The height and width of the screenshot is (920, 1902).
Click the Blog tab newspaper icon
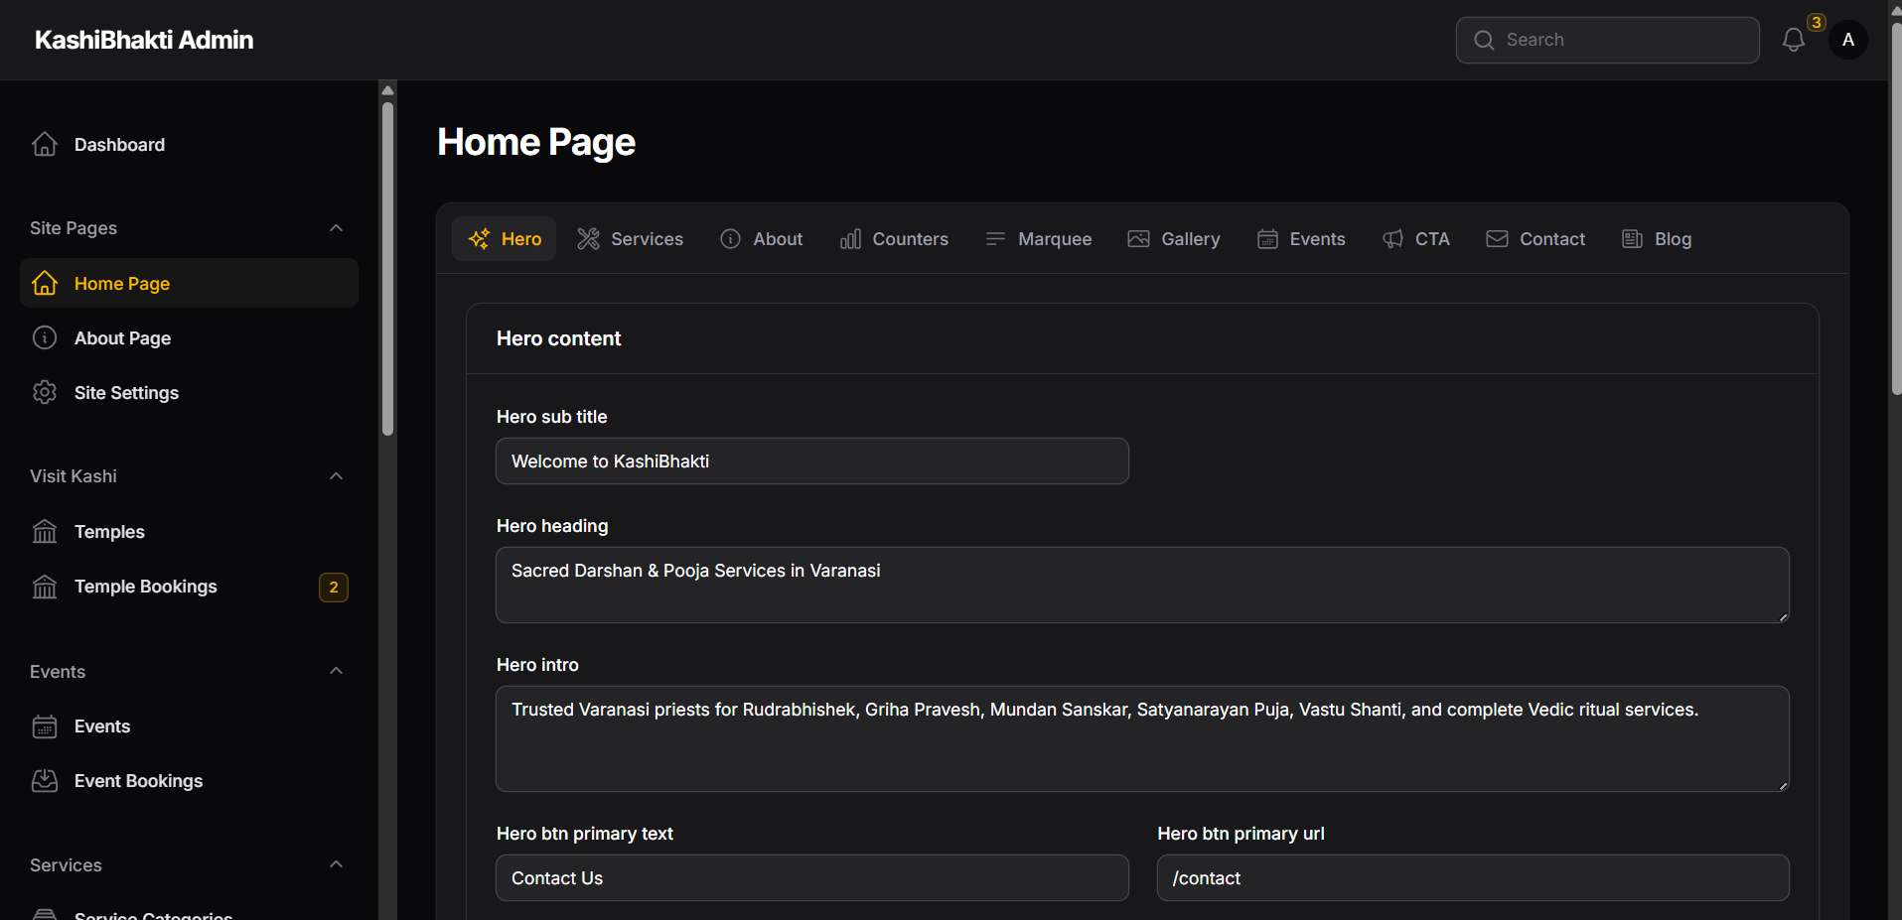pyautogui.click(x=1632, y=239)
